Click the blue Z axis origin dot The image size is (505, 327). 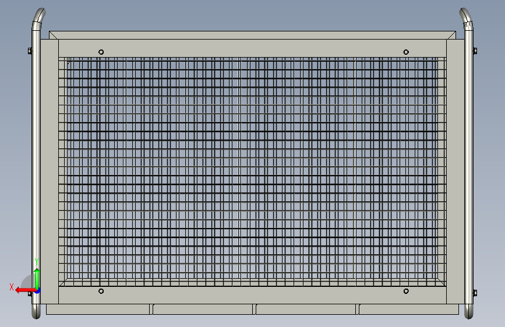pos(37,292)
